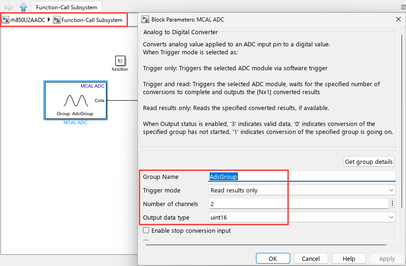Confirm the dialog with OK
This screenshot has width=406, height=266.
point(272,259)
